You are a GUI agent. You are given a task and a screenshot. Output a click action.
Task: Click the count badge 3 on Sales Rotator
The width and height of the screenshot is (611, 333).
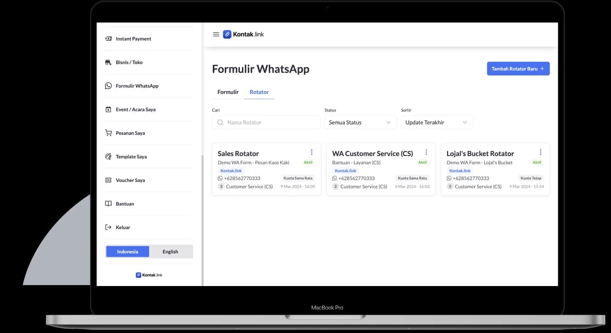pos(221,186)
